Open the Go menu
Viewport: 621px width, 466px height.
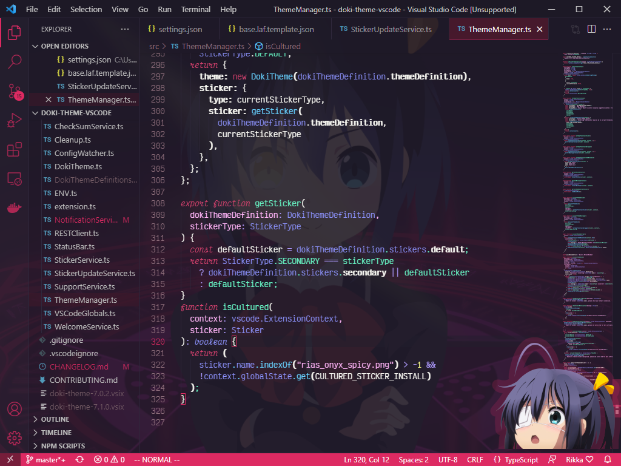(x=143, y=9)
